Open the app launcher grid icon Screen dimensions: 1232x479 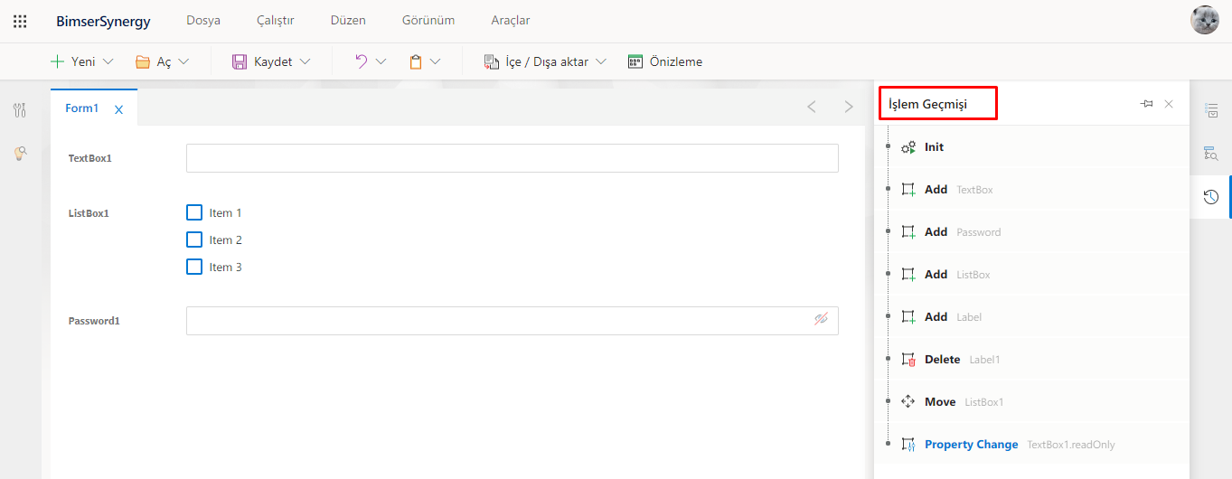tap(20, 21)
